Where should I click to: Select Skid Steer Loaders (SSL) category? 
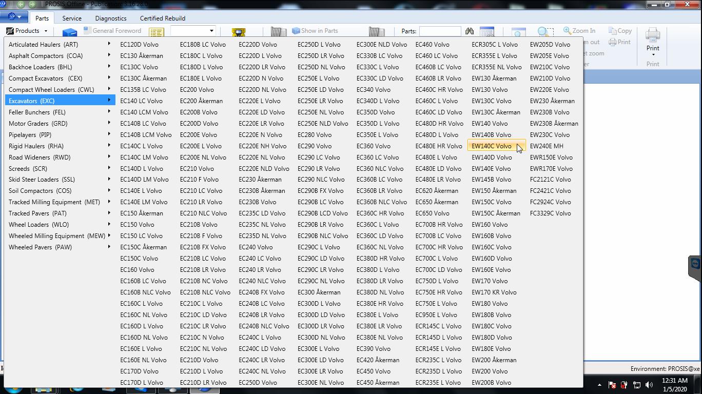tap(60, 180)
